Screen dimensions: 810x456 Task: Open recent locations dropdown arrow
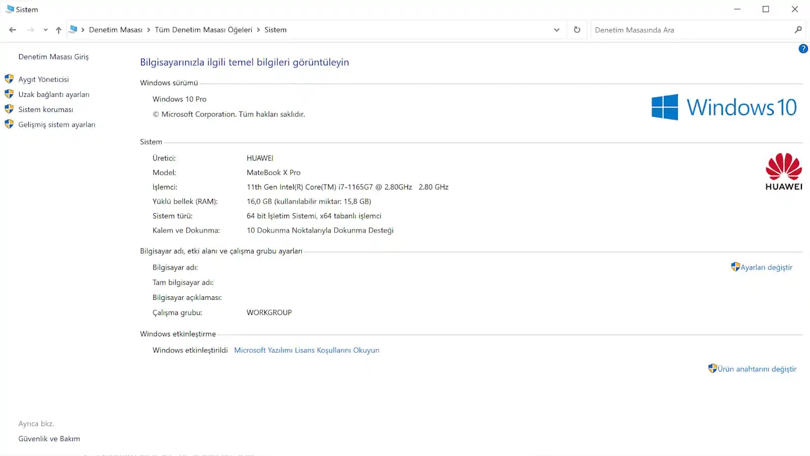[46, 30]
